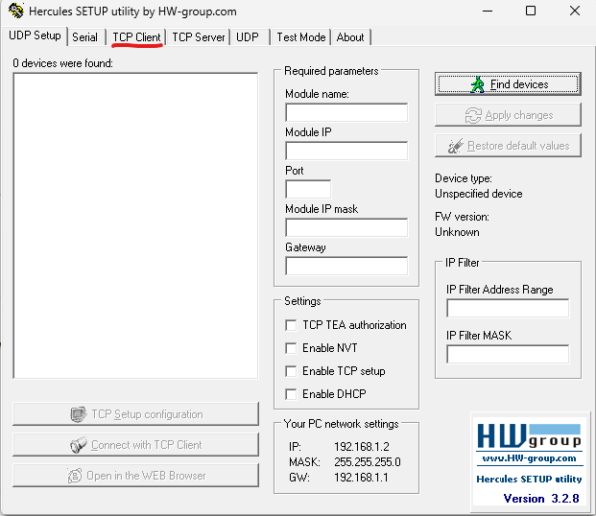Toggle the Enable NVT checkbox

pyautogui.click(x=291, y=348)
